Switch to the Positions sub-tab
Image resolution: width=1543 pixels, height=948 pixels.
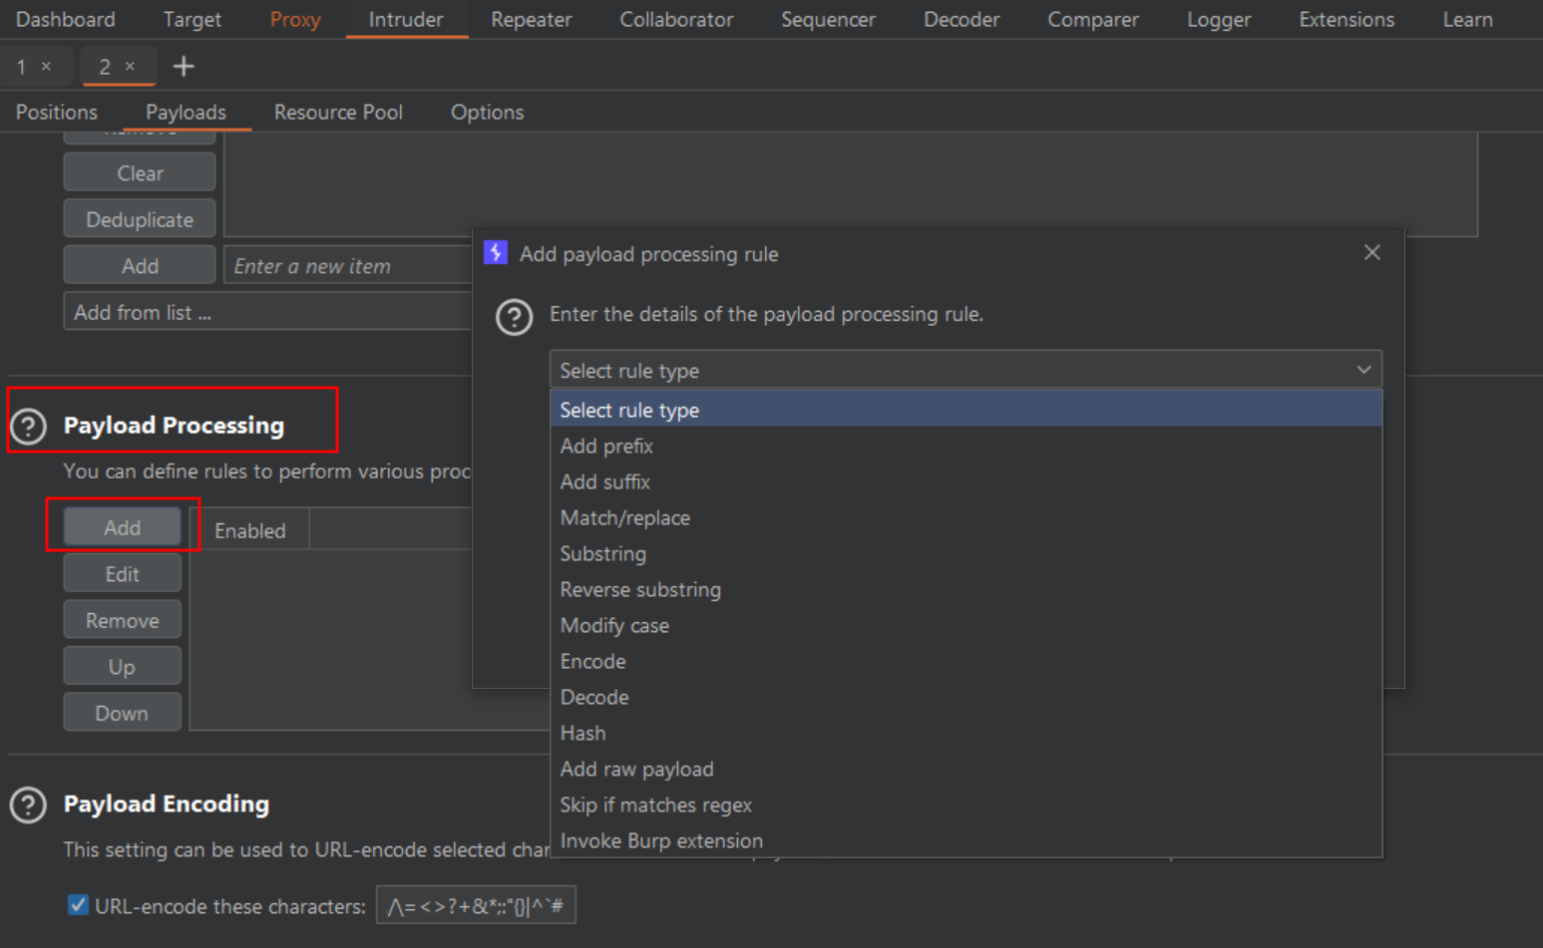tap(57, 113)
